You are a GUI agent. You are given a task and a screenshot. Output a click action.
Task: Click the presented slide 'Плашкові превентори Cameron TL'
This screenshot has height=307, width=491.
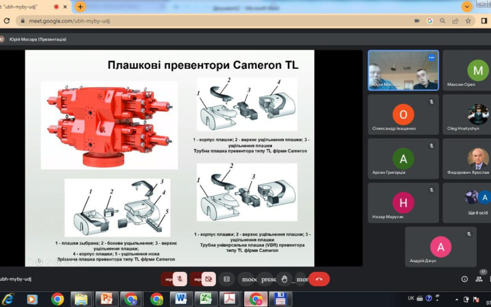click(x=170, y=158)
